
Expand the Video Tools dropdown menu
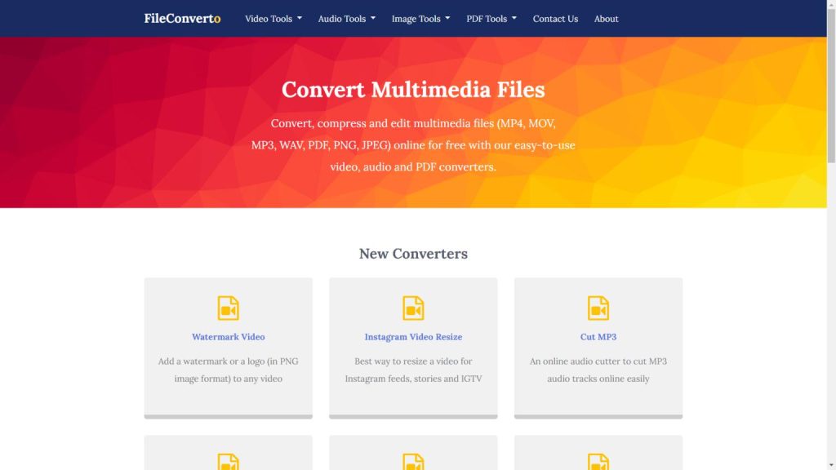(x=273, y=19)
